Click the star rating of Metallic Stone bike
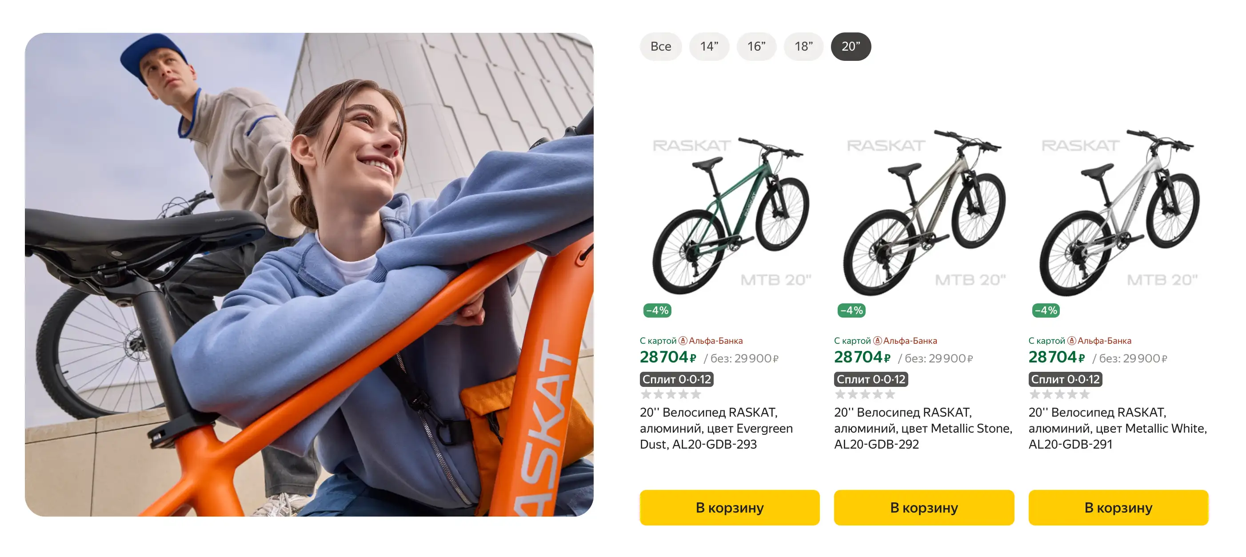This screenshot has width=1246, height=557. click(x=865, y=394)
